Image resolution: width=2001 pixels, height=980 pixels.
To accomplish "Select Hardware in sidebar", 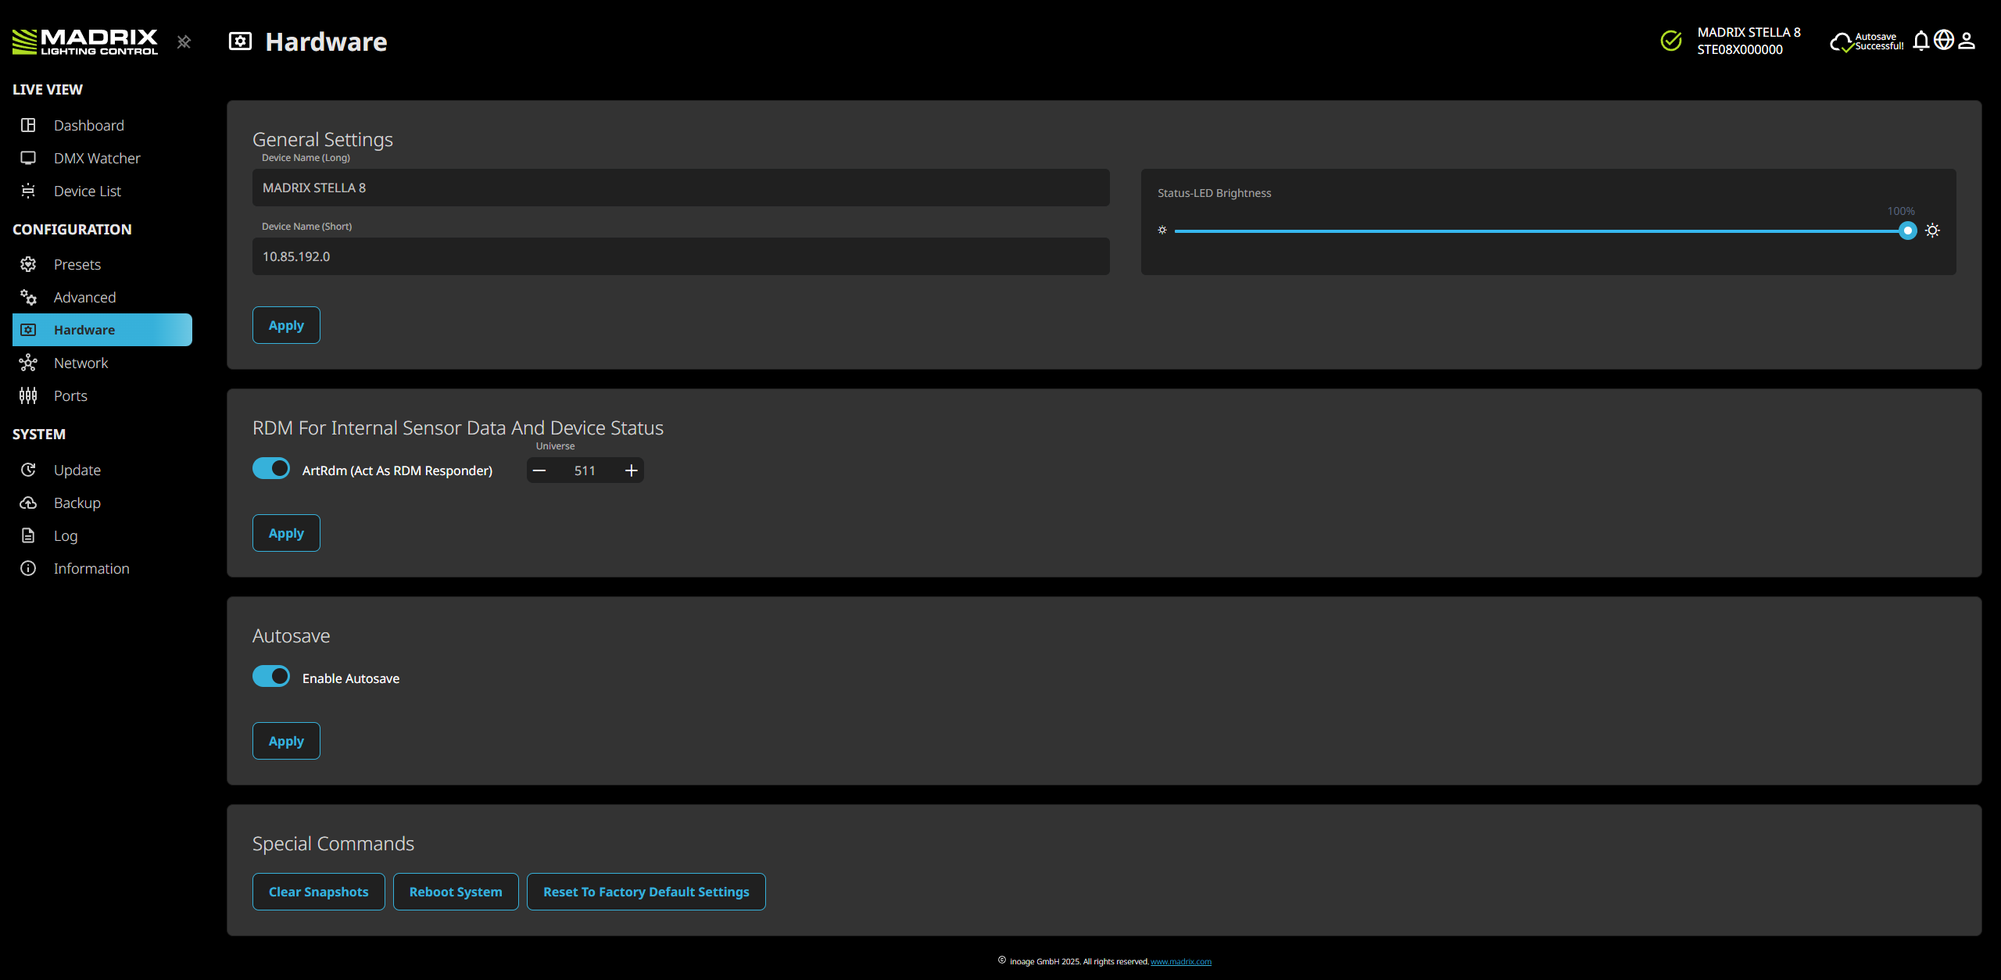I will point(102,330).
